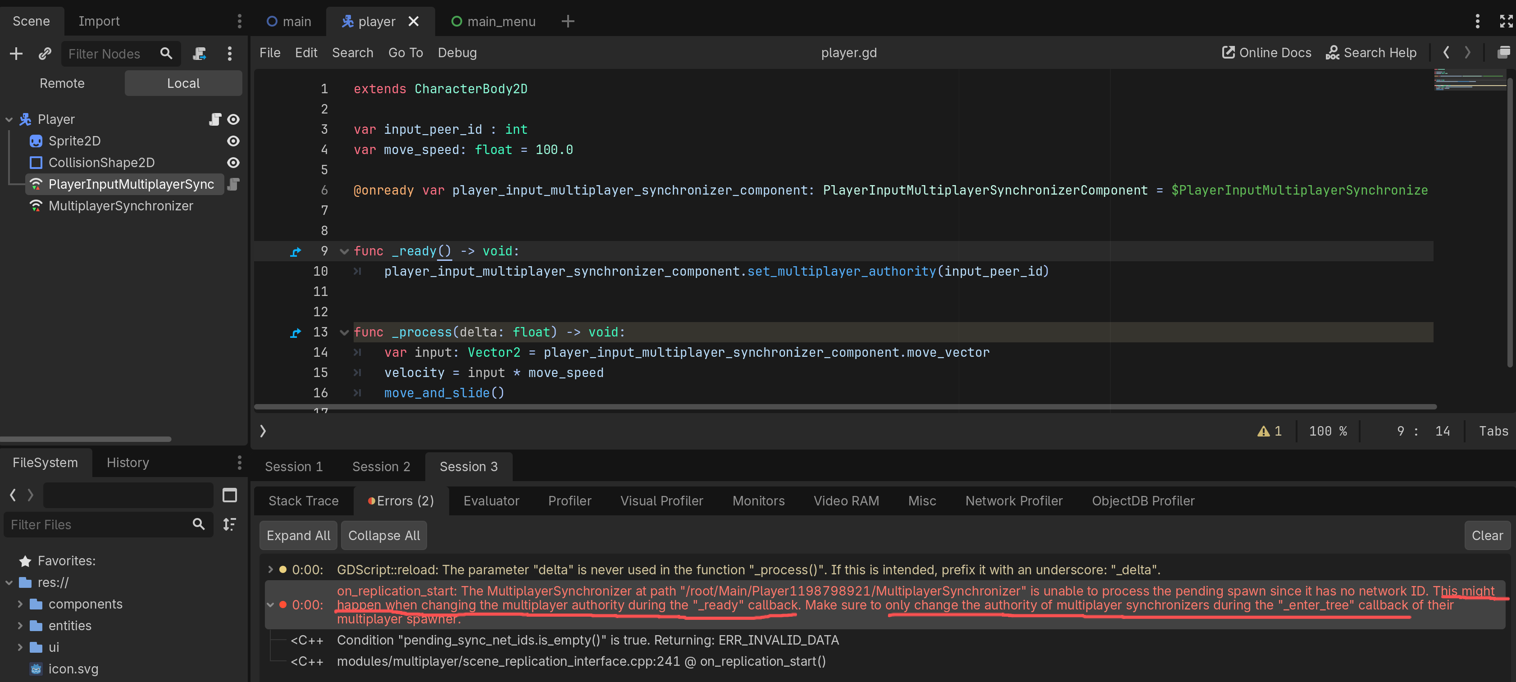Open script icon on Player node
Viewport: 1516px width, 682px height.
click(x=215, y=119)
